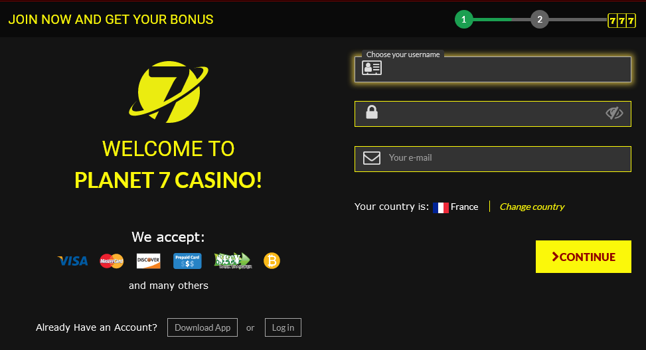Click the Discover card icon
The height and width of the screenshot is (350, 646).
pyautogui.click(x=148, y=261)
